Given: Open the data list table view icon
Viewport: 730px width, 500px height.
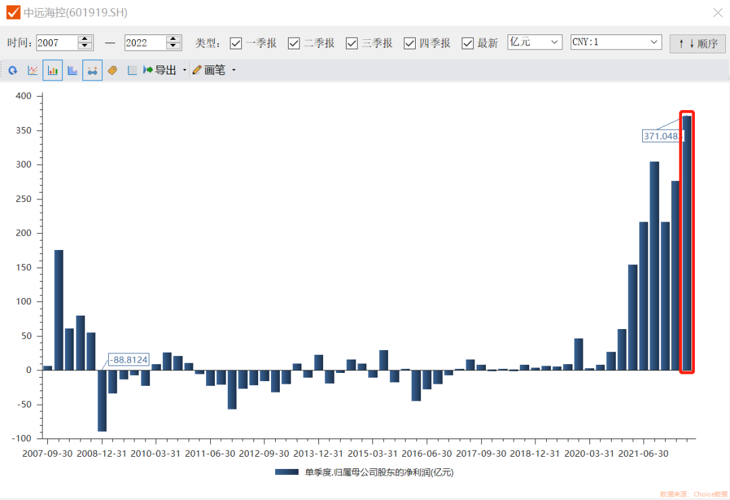Looking at the screenshot, I should [132, 70].
